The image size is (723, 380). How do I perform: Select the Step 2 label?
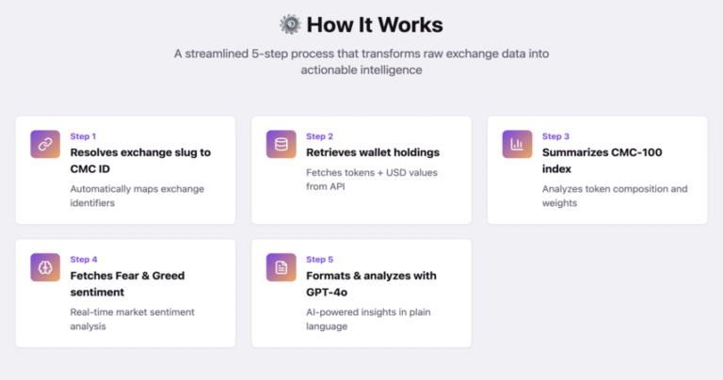[x=319, y=136]
